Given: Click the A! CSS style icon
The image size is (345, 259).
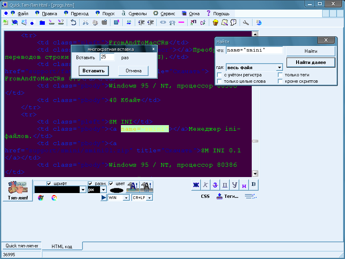Looking at the screenshot, I should coord(146,187).
